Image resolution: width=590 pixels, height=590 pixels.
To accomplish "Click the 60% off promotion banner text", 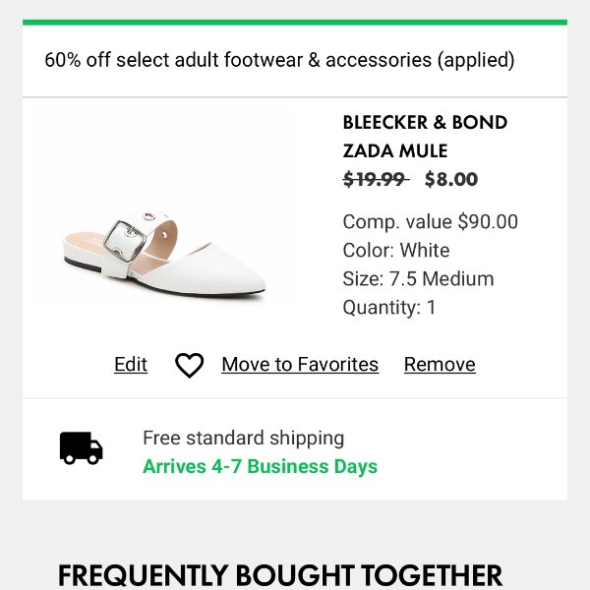I will pos(279,60).
